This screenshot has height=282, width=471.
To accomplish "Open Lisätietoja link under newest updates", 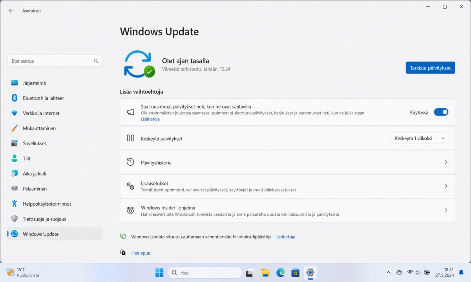I will pos(150,119).
